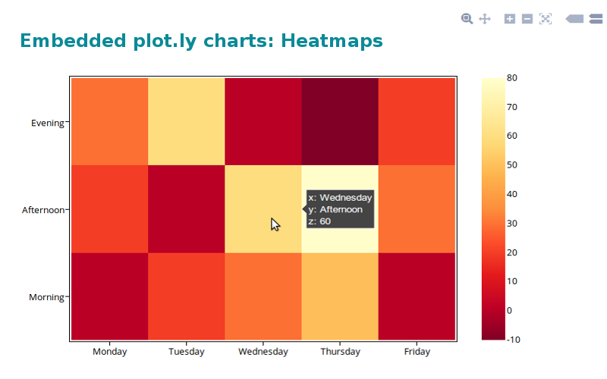The height and width of the screenshot is (379, 607).
Task: Click the Friday x-axis label
Action: coord(417,352)
